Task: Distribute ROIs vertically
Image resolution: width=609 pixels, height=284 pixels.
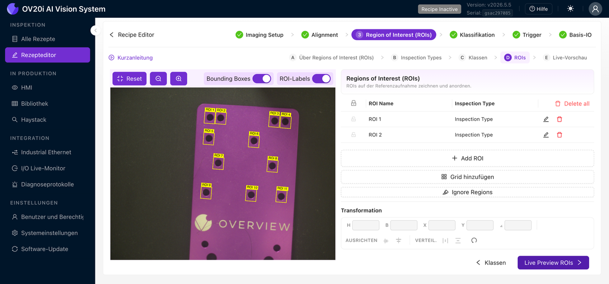Action: pyautogui.click(x=458, y=240)
